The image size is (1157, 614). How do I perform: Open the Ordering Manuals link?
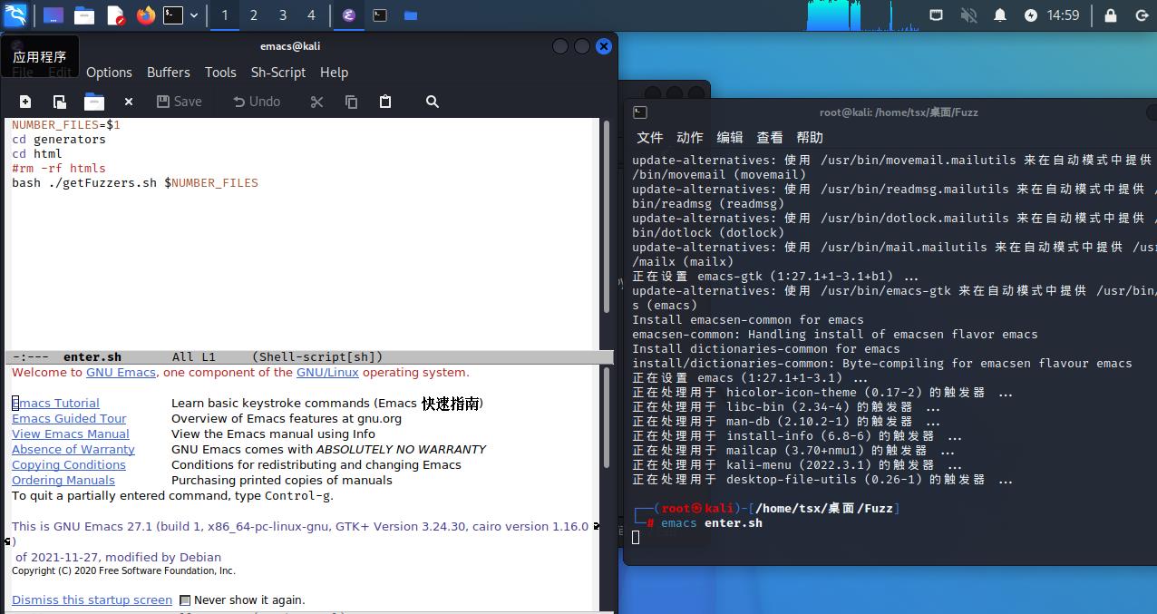[x=63, y=480]
